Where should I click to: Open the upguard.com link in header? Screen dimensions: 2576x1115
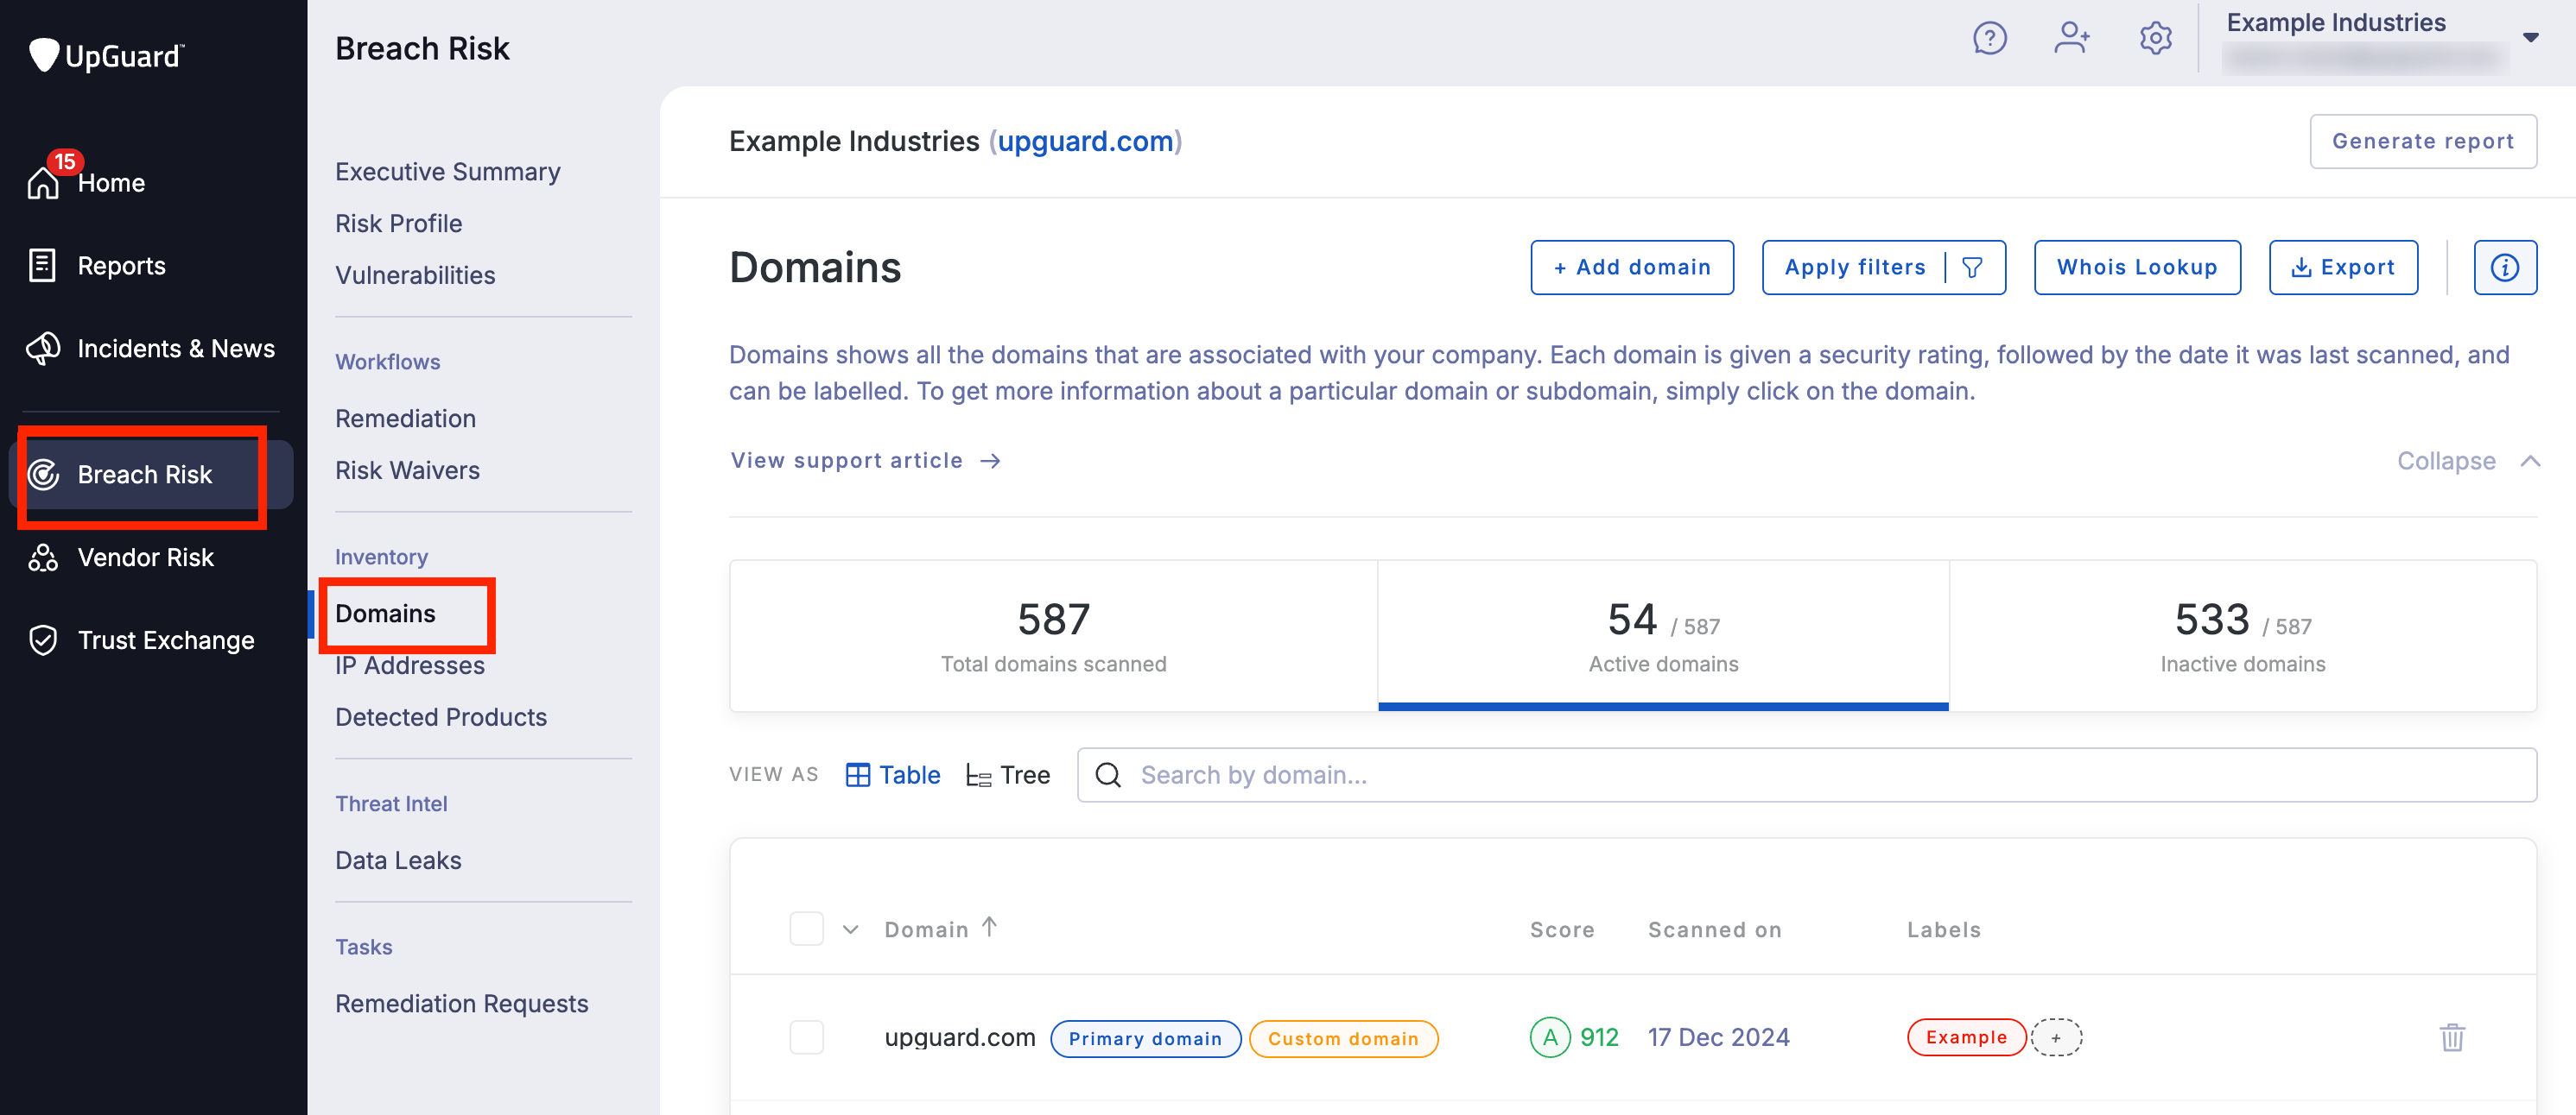(x=1085, y=142)
